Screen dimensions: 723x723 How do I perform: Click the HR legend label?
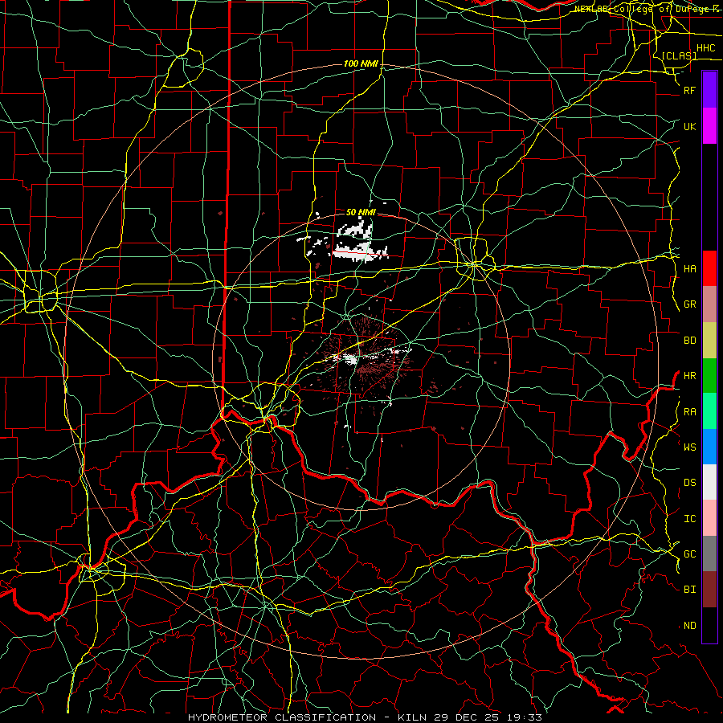point(689,376)
